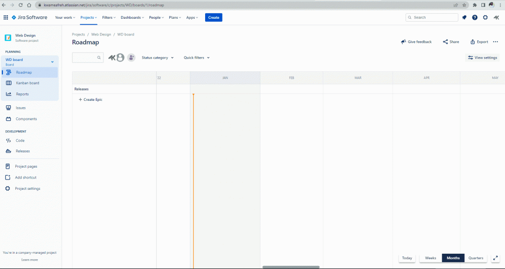
Task: Open View settings panel
Action: (482, 58)
